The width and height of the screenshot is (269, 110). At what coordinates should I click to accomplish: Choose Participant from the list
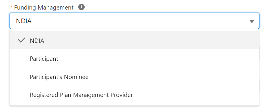(134, 58)
